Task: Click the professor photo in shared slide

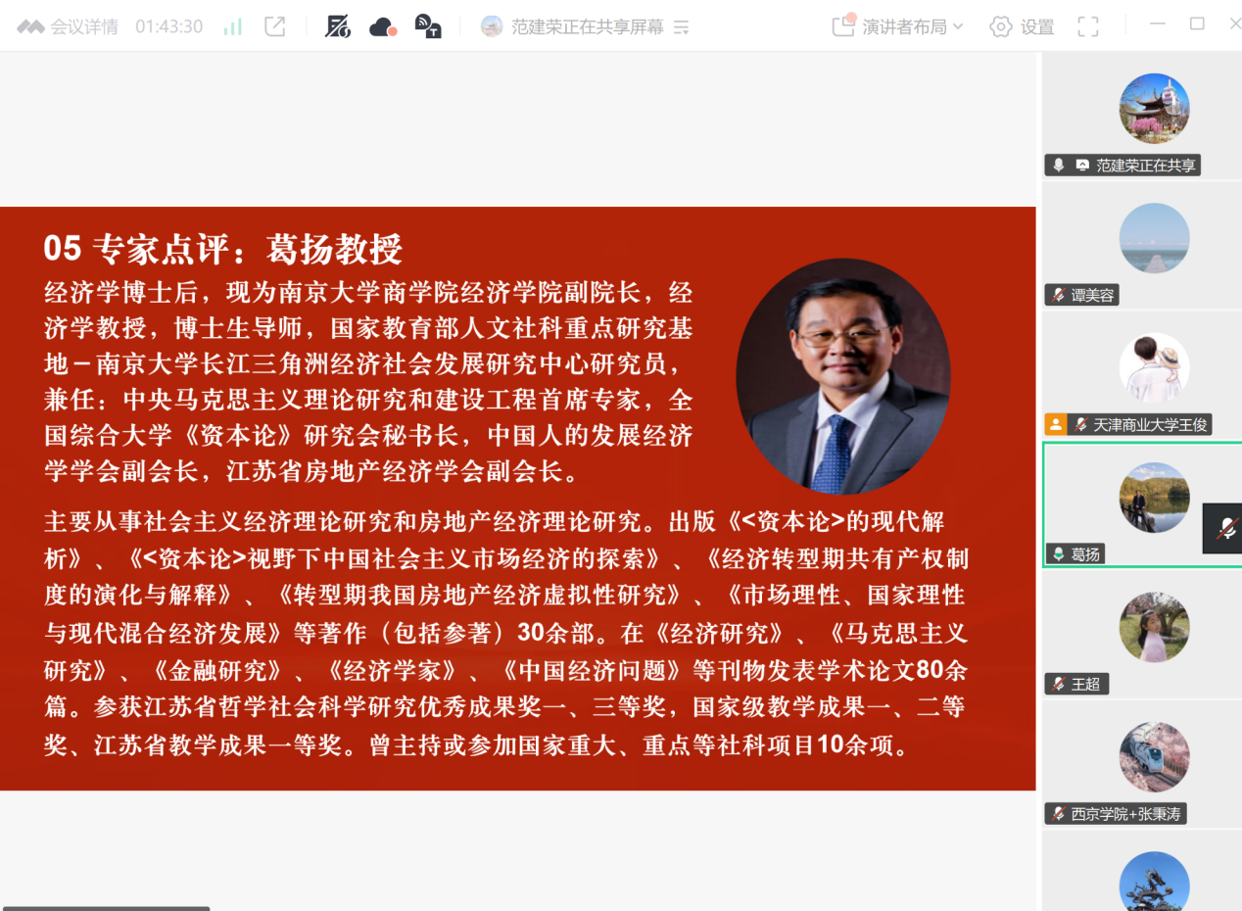Action: [842, 376]
